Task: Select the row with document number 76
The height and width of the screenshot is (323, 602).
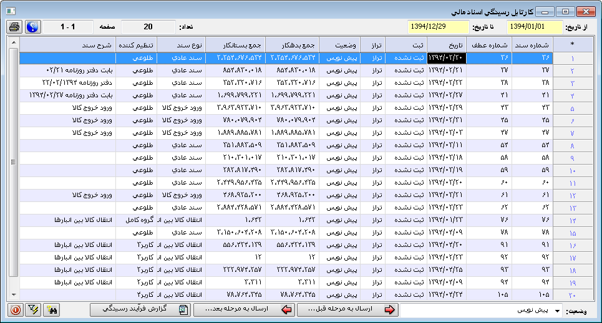Action: 533,220
